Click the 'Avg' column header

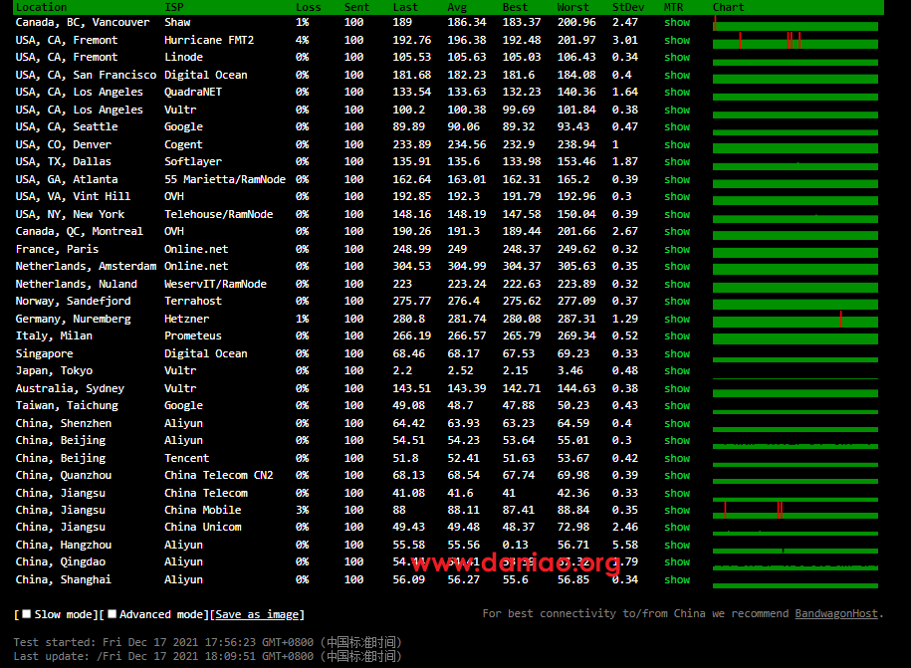click(x=457, y=7)
